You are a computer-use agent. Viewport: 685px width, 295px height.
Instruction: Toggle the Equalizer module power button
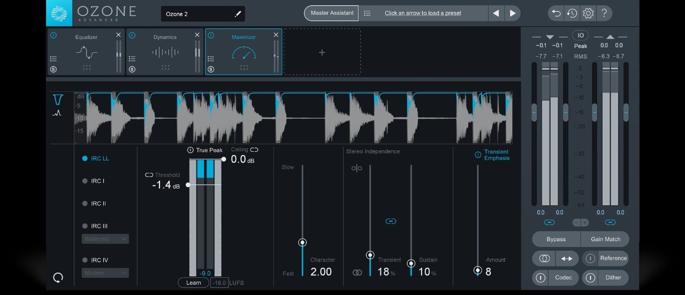54,35
